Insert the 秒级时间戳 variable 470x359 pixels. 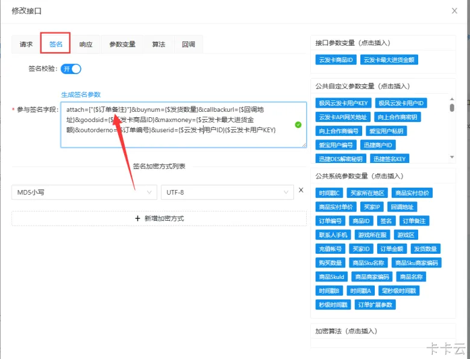point(333,304)
